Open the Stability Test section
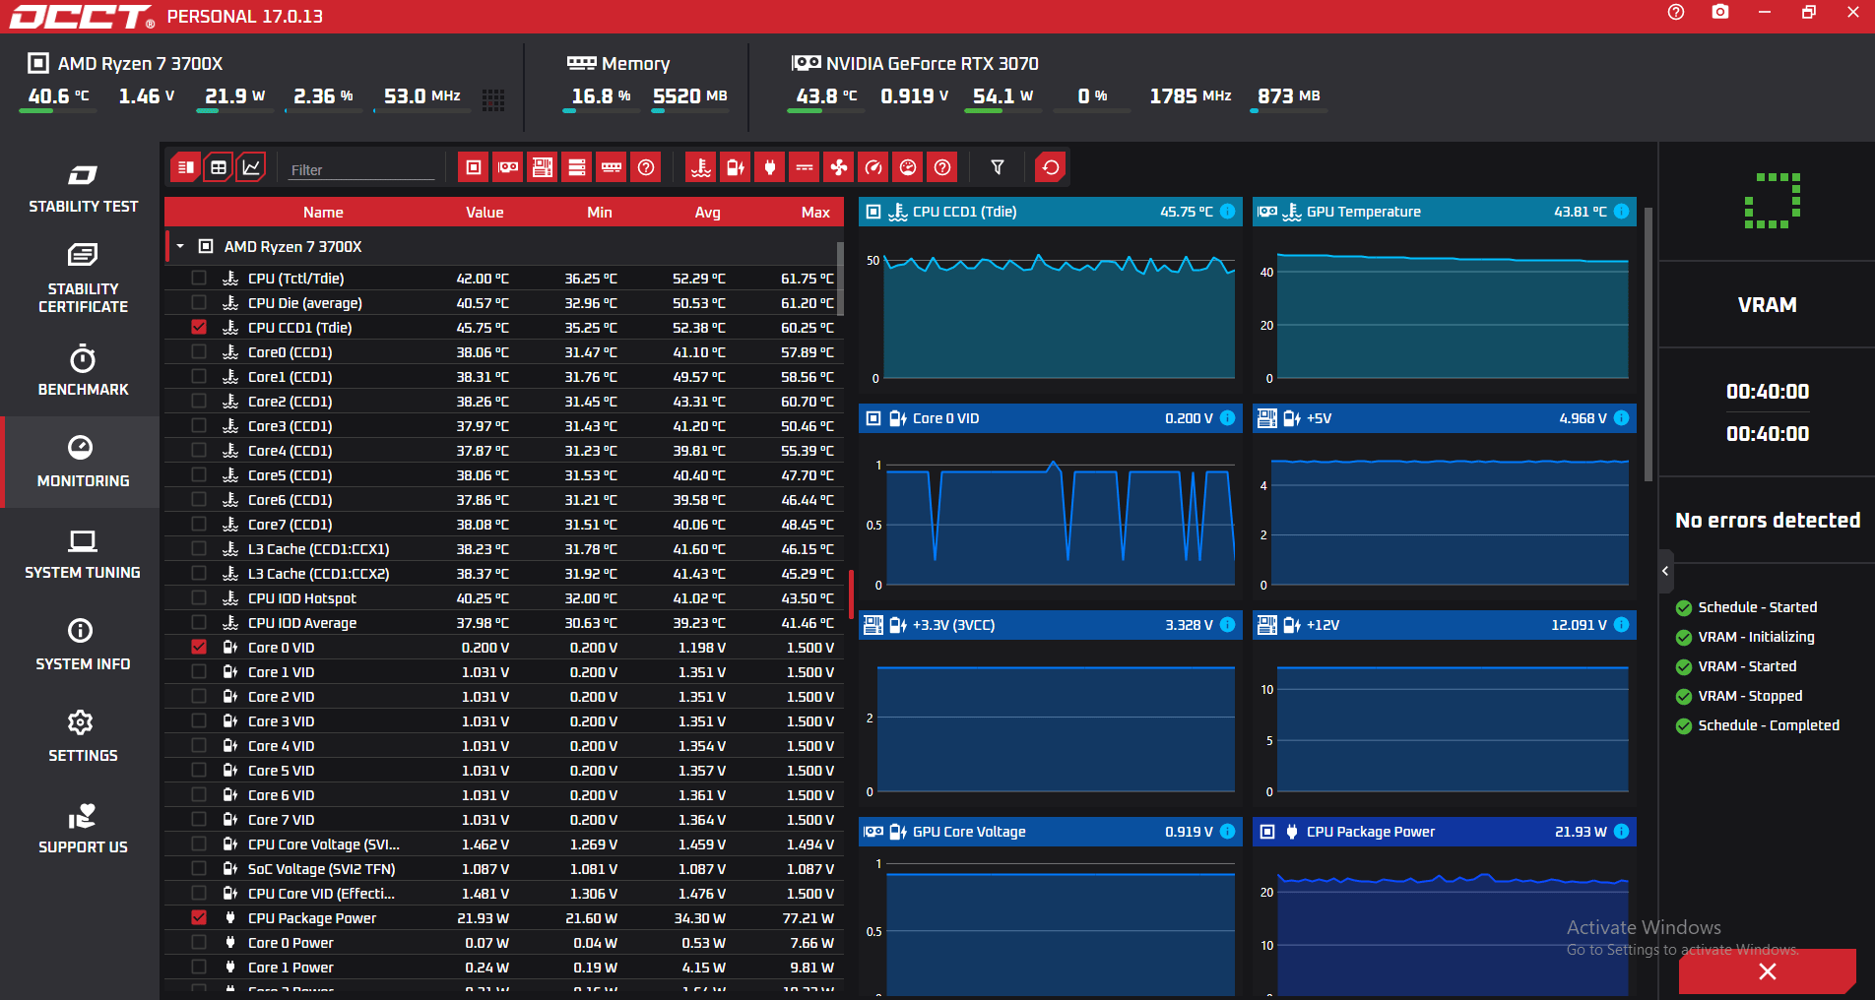The height and width of the screenshot is (1000, 1875). pyautogui.click(x=83, y=187)
